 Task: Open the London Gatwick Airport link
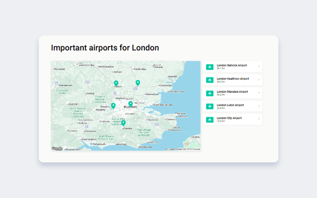tap(232, 65)
